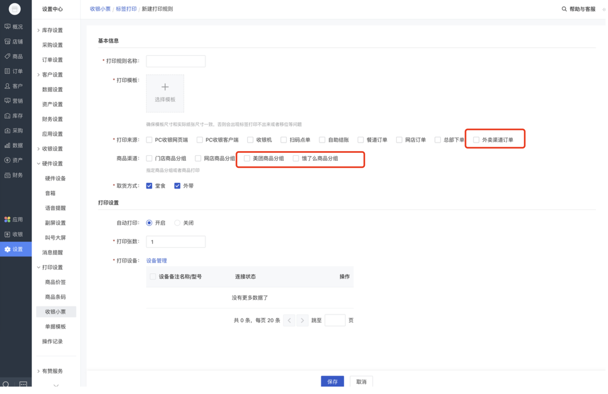Open the 概况 overview sidebar icon
This screenshot has height=394, width=608.
pyautogui.click(x=8, y=27)
